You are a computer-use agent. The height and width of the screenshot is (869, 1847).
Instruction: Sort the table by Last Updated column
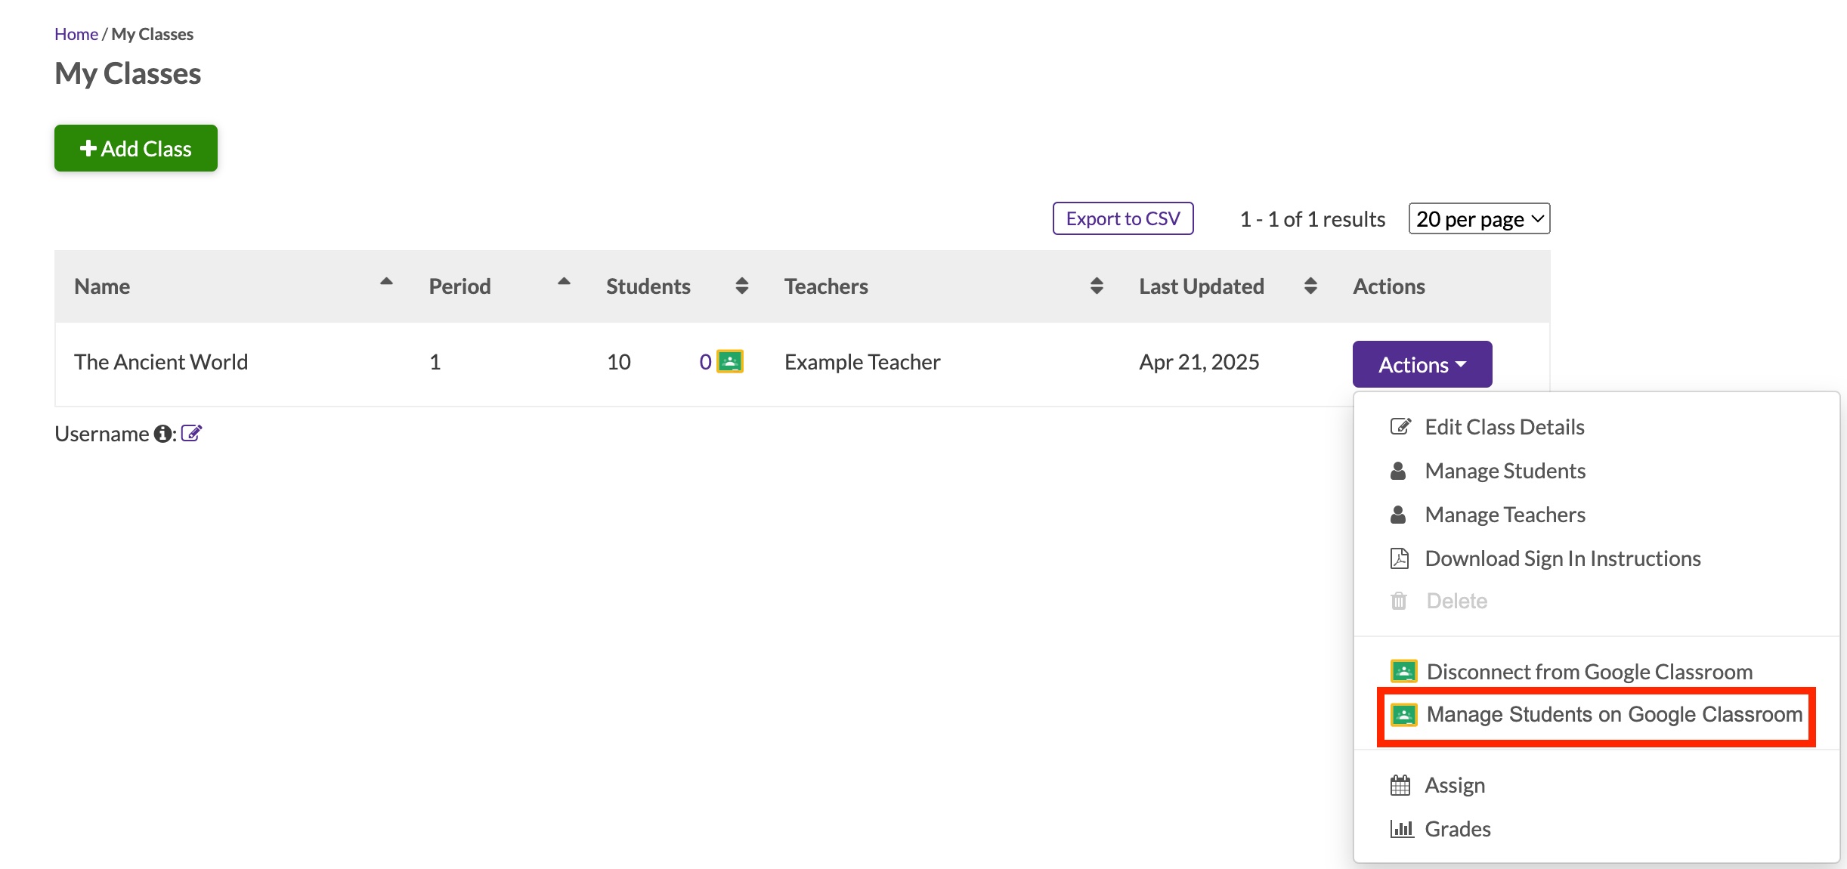point(1310,286)
